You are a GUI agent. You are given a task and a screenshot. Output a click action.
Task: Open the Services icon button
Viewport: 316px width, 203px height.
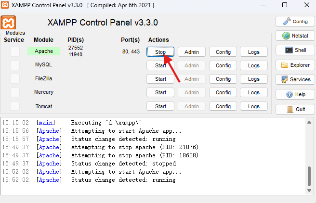pos(295,79)
